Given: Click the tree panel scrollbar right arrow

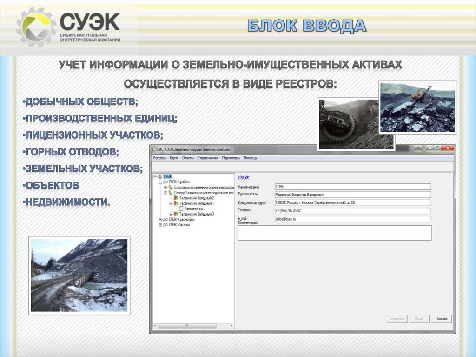Looking at the screenshot, I should point(231,326).
